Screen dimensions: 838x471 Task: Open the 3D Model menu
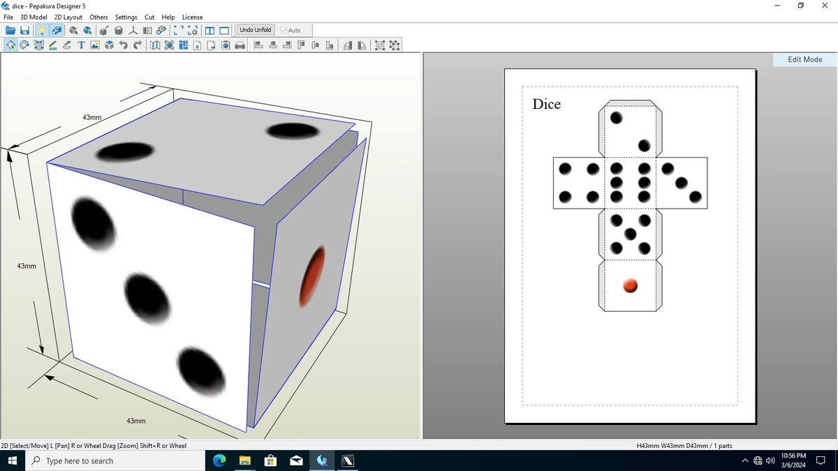click(x=34, y=17)
